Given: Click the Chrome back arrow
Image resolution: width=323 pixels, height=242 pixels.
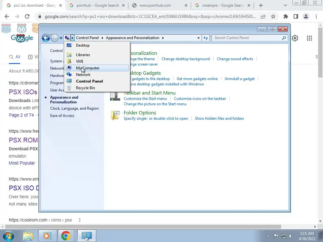Looking at the screenshot, I should tap(7, 16).
